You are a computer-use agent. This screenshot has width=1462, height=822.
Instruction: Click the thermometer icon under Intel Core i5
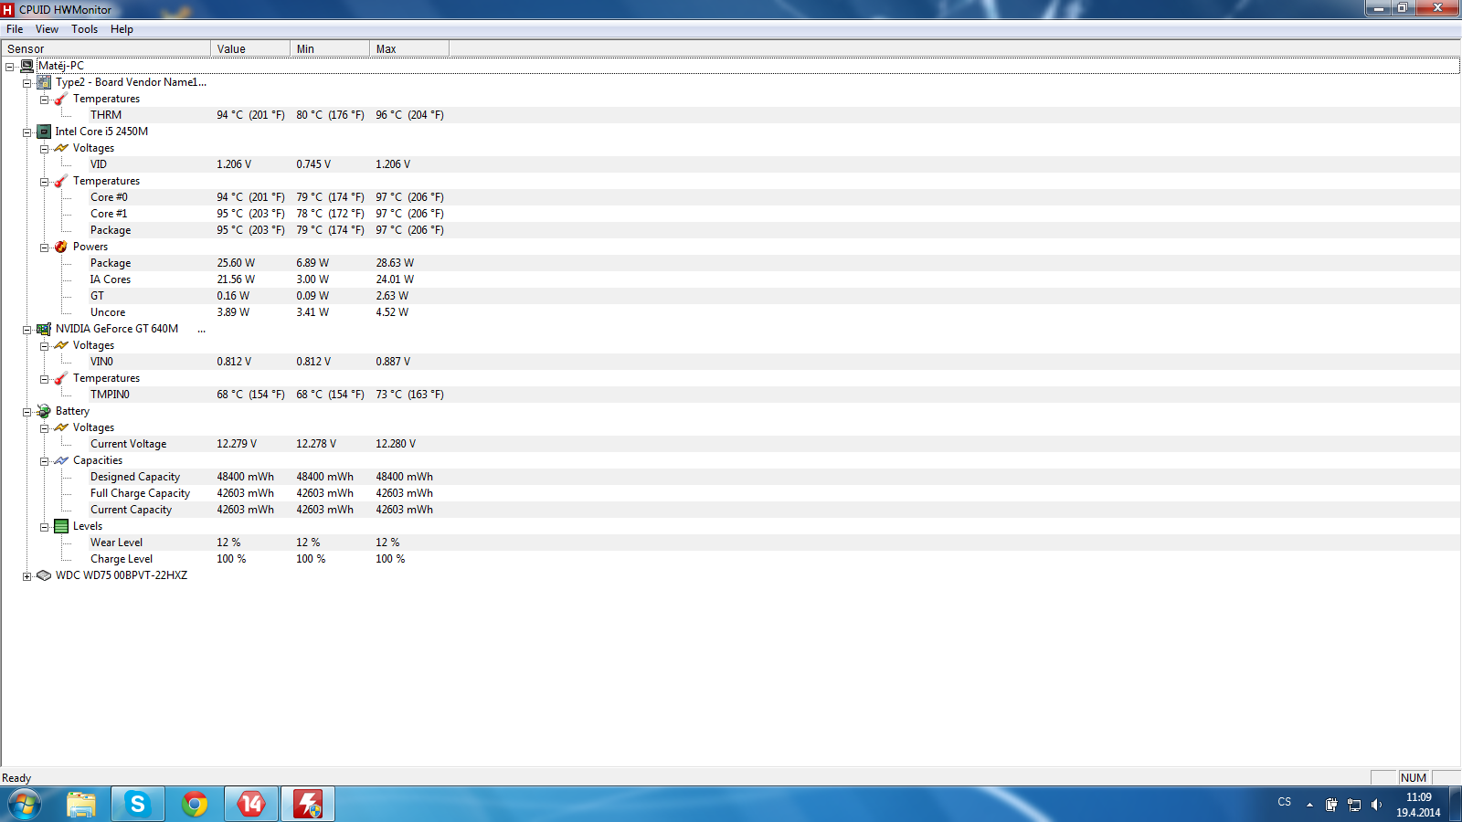(61, 181)
